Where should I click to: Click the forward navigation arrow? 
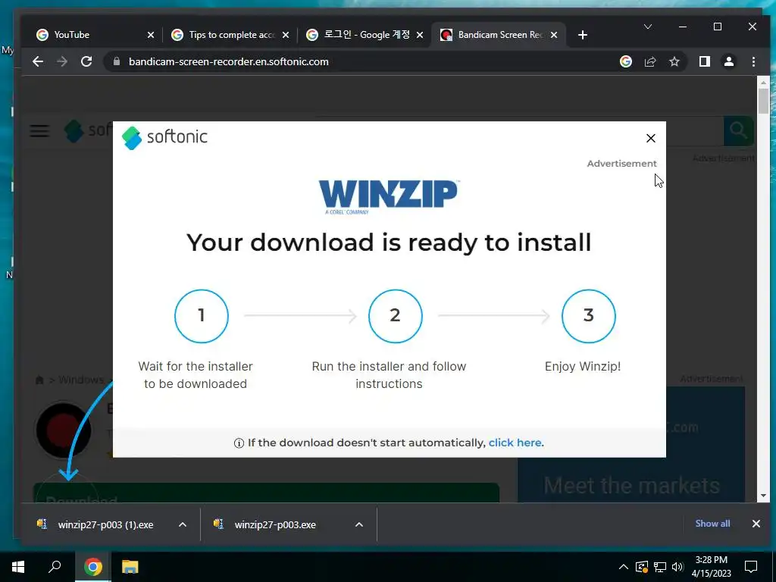[62, 61]
